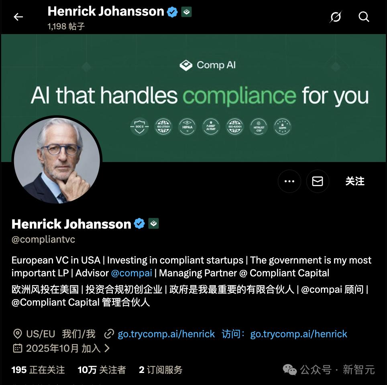View the 10万 关注者 followers list
The width and height of the screenshot is (387, 385).
tap(102, 370)
